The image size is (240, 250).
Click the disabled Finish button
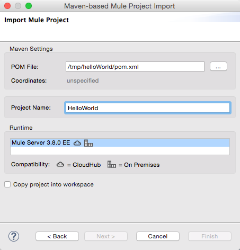tap(210, 236)
